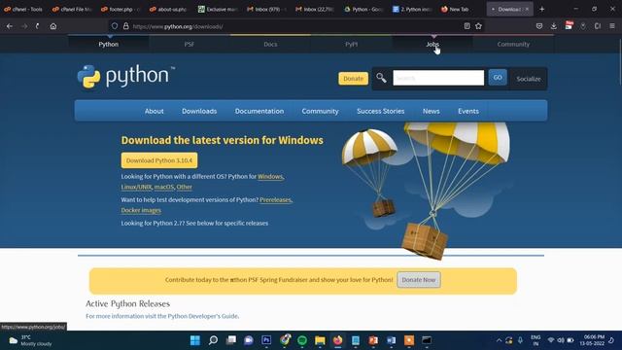Click the magnifying glass search icon
This screenshot has width=622, height=350.
(381, 78)
